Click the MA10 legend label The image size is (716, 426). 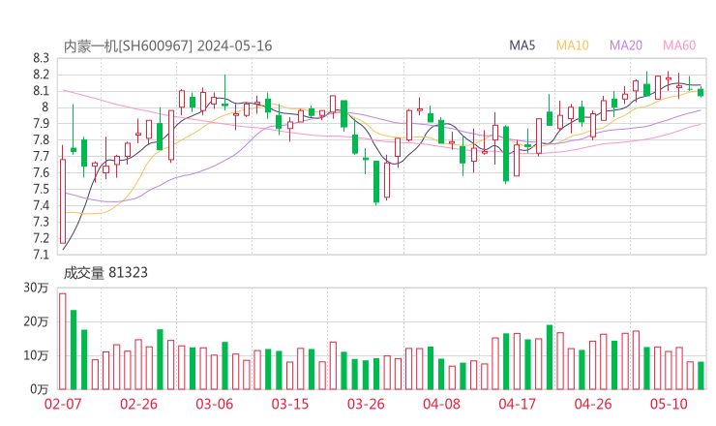coord(572,46)
